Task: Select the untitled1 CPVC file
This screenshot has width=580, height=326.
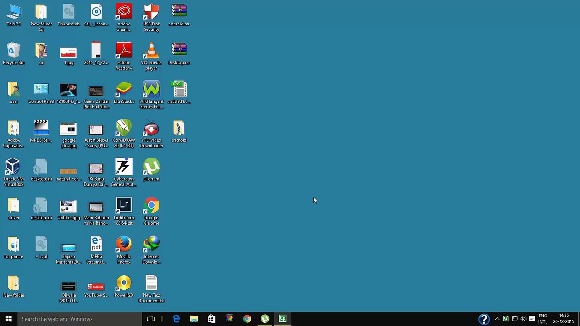Action: click(x=179, y=93)
